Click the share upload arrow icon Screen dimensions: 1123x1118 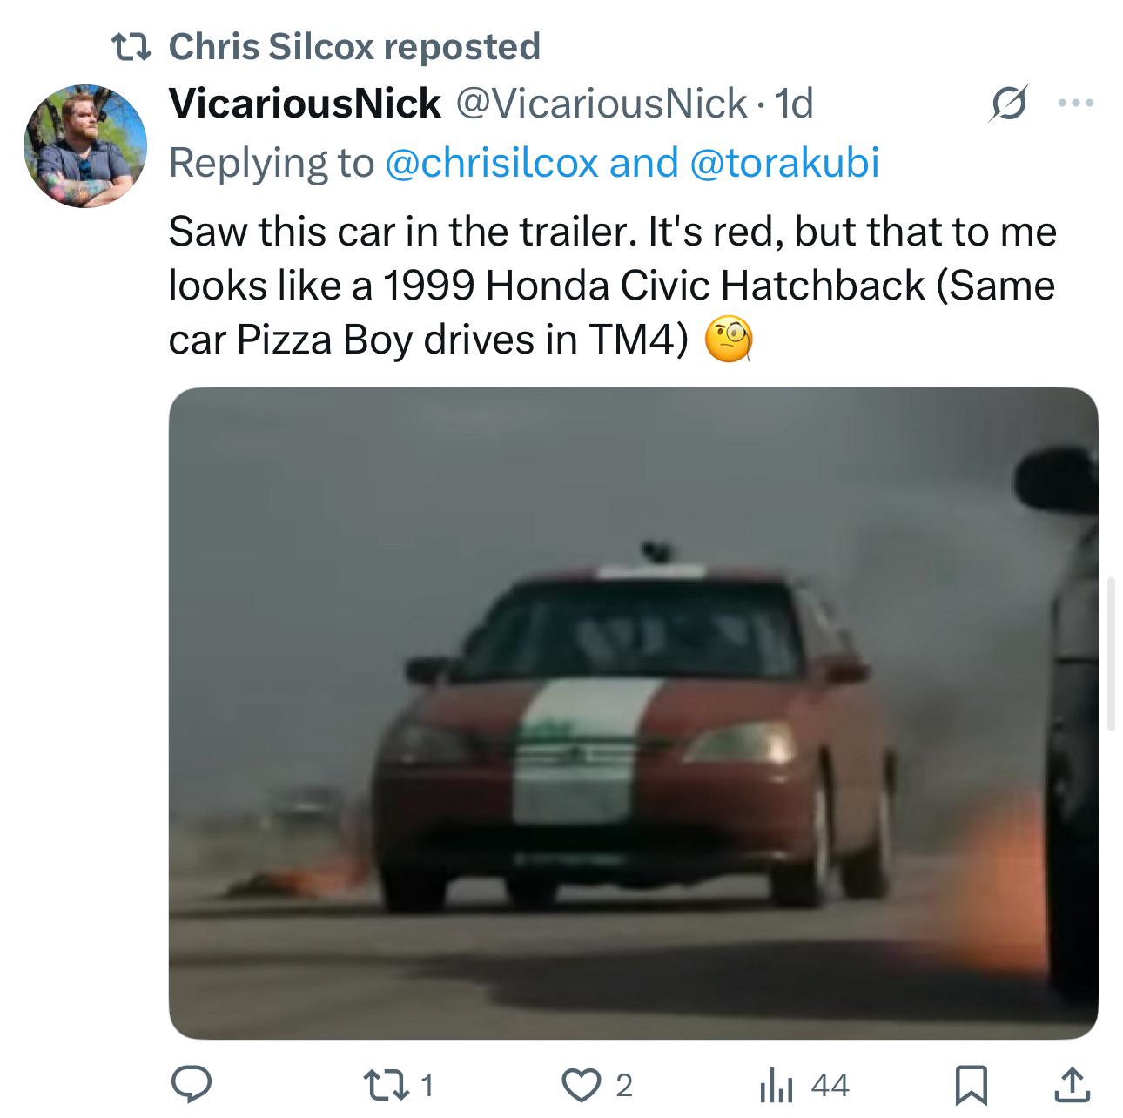(x=1070, y=1084)
